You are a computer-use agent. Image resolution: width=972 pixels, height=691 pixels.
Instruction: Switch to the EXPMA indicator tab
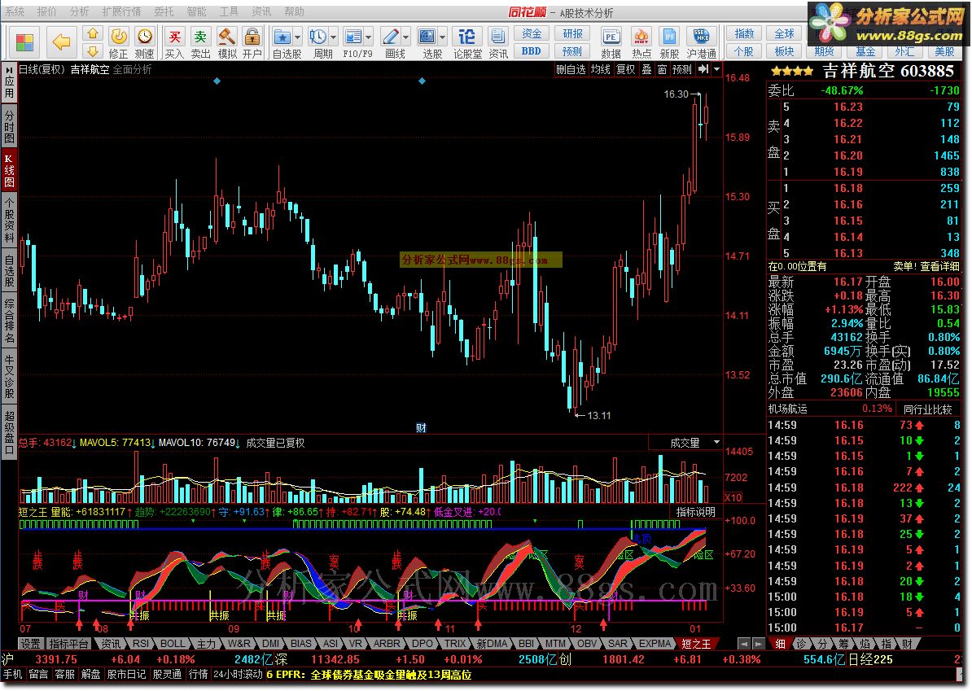pos(655,644)
